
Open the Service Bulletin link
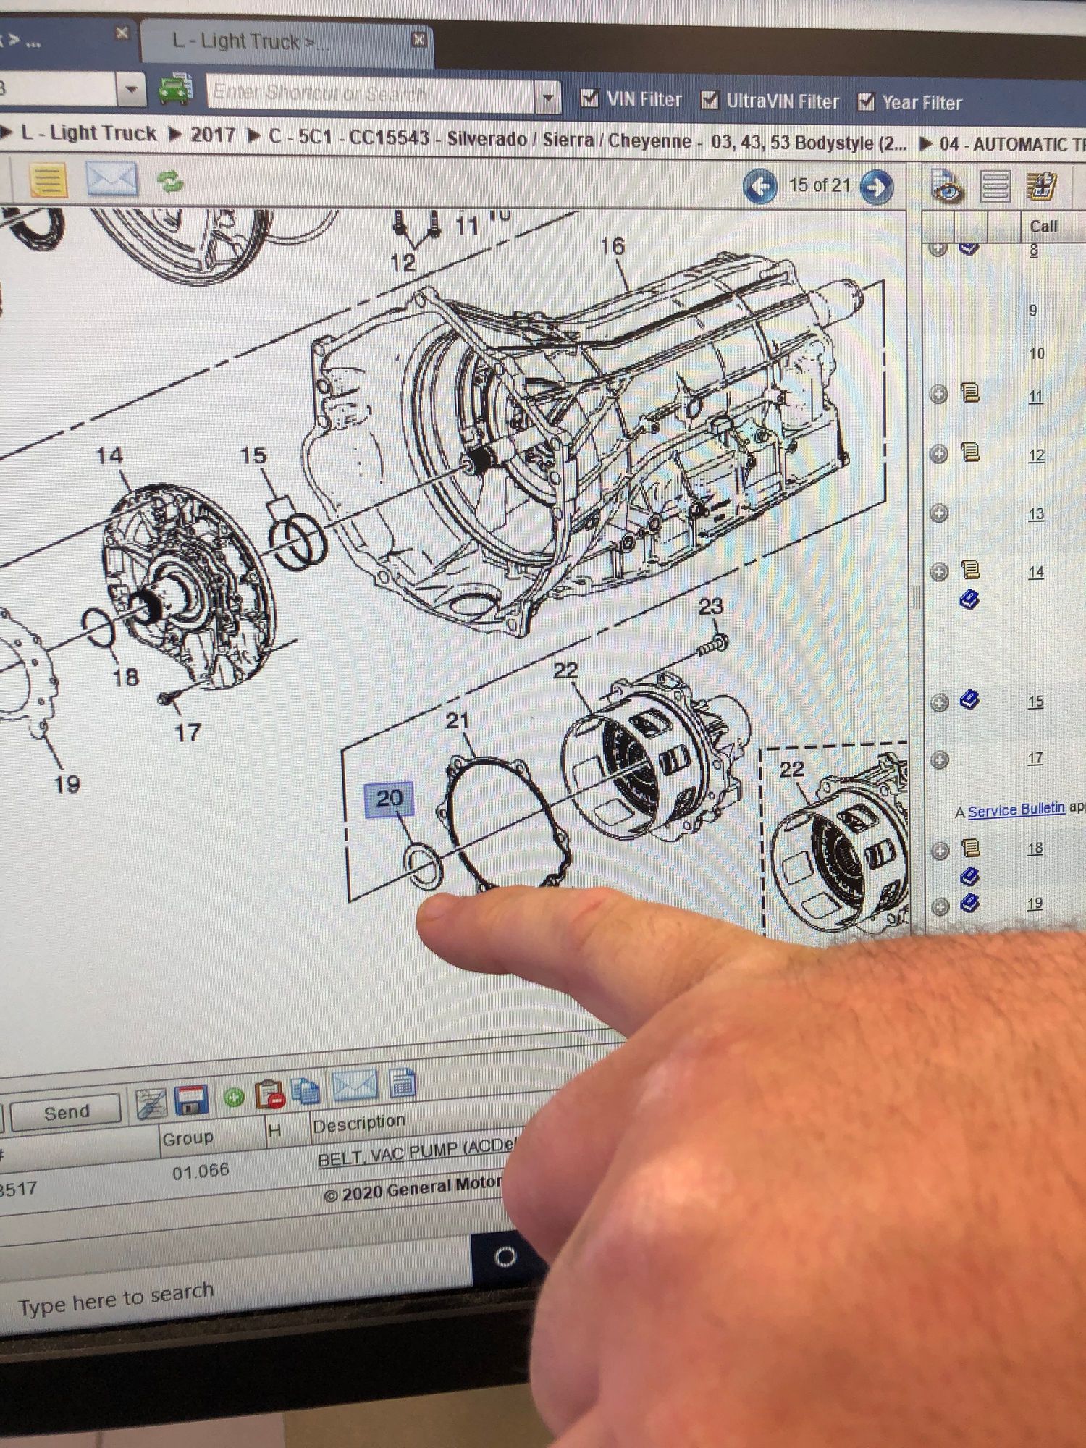pyautogui.click(x=1016, y=810)
